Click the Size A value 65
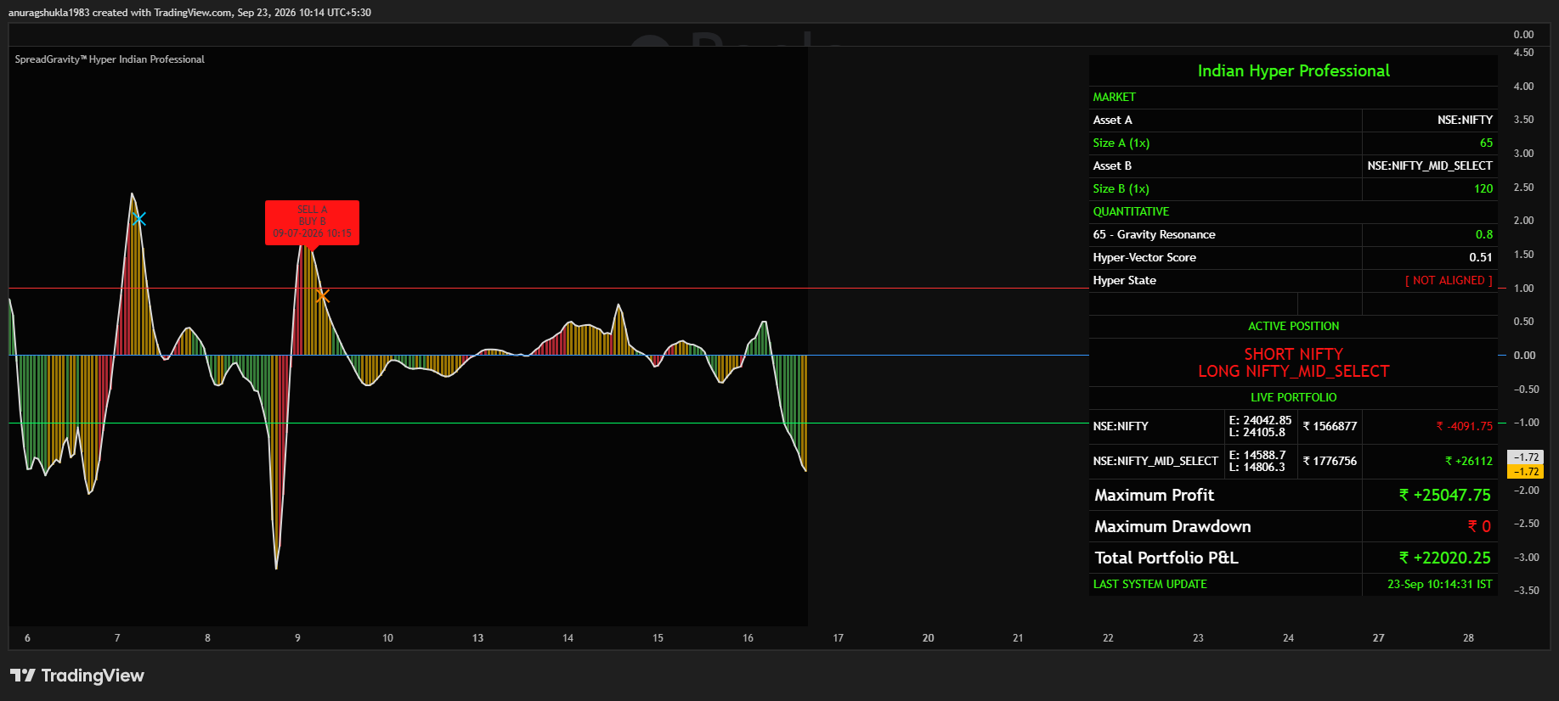The width and height of the screenshot is (1559, 701). tap(1486, 143)
